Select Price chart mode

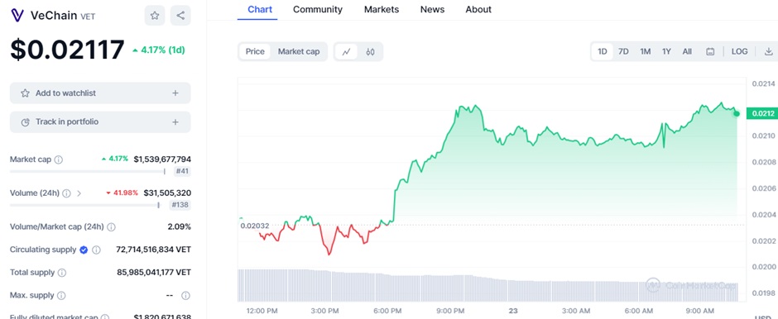click(255, 51)
